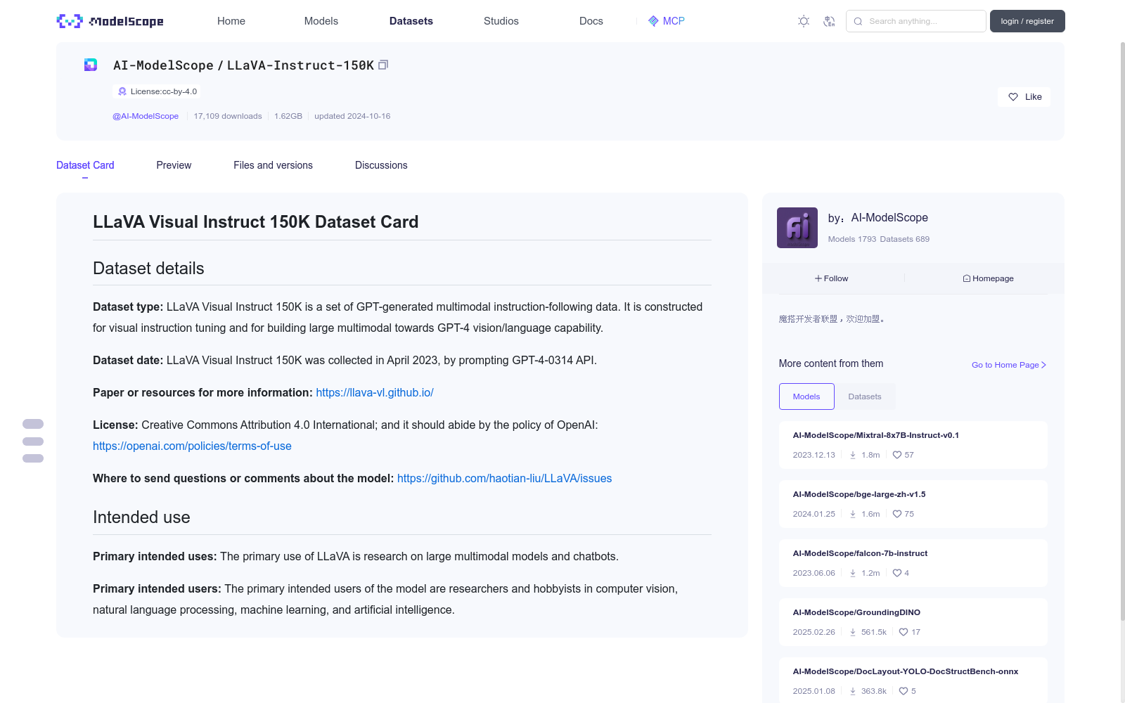Click the MCP diamond icon in navigation
This screenshot has height=703, width=1125.
coord(653,21)
